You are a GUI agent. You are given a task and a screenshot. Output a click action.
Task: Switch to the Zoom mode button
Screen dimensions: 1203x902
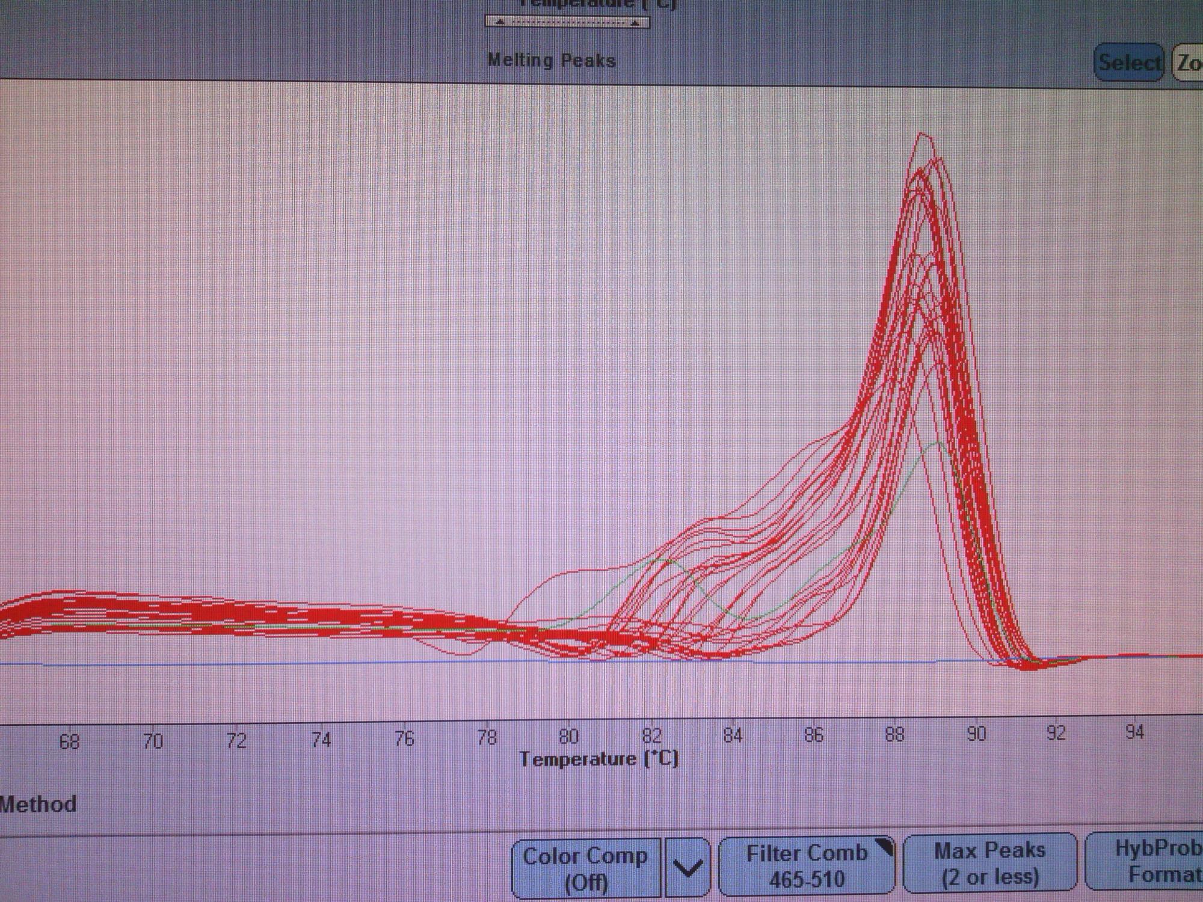[x=1189, y=63]
